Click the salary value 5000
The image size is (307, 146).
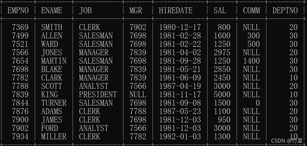[x=222, y=94]
